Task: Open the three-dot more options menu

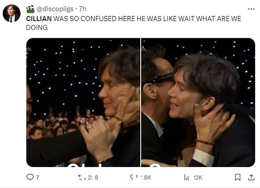Action: coord(251,9)
